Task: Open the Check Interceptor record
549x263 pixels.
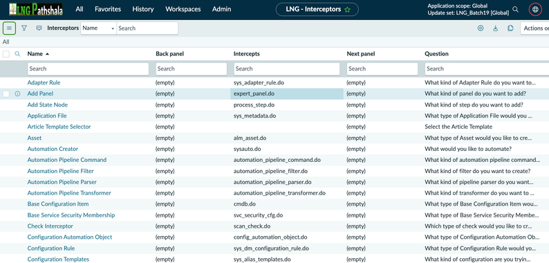Action: (x=50, y=226)
